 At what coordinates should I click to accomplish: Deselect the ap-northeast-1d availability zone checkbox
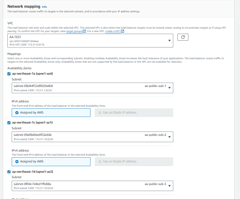[9, 172]
